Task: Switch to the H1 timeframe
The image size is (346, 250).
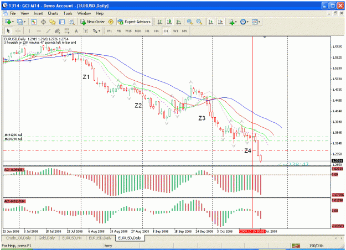Action: pos(147,31)
